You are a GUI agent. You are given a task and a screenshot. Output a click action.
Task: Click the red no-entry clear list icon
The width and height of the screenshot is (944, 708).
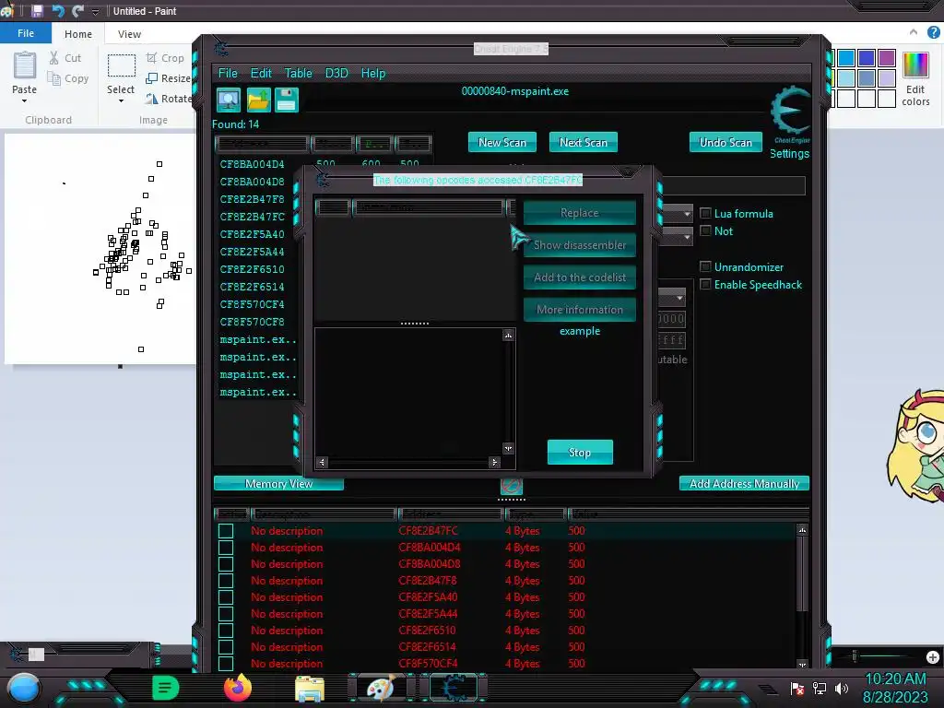pyautogui.click(x=511, y=485)
